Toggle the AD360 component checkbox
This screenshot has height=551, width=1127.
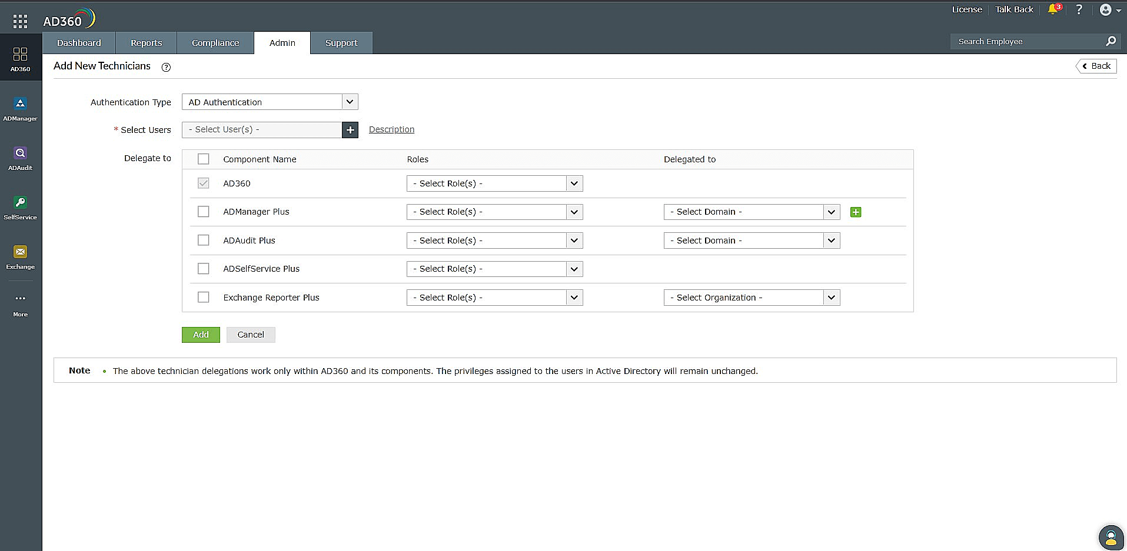pos(204,183)
